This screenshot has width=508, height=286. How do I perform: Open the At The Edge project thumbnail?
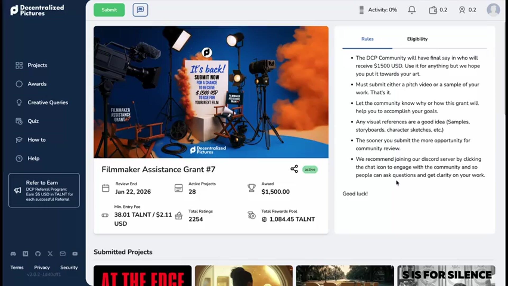pos(143,275)
